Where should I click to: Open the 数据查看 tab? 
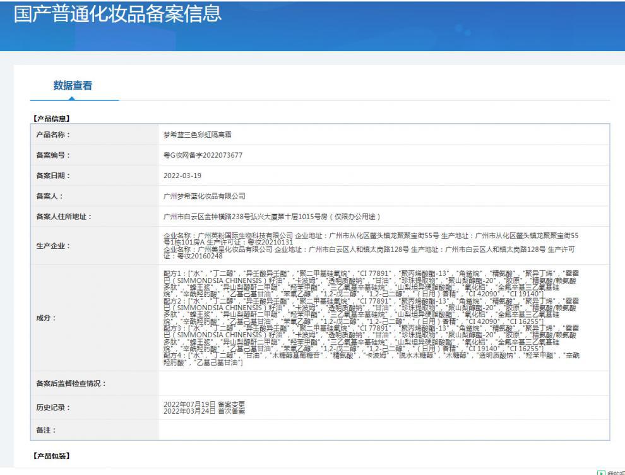(x=73, y=85)
